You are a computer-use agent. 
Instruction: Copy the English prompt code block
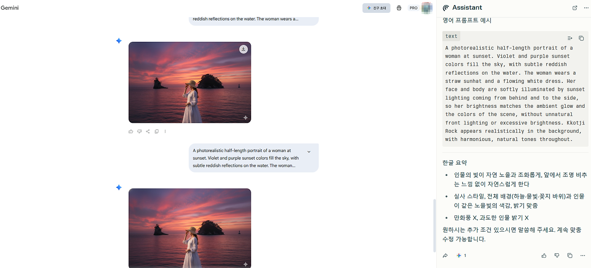581,38
